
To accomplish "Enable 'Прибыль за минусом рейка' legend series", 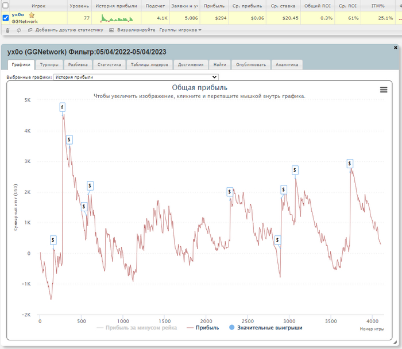I will tap(136, 328).
